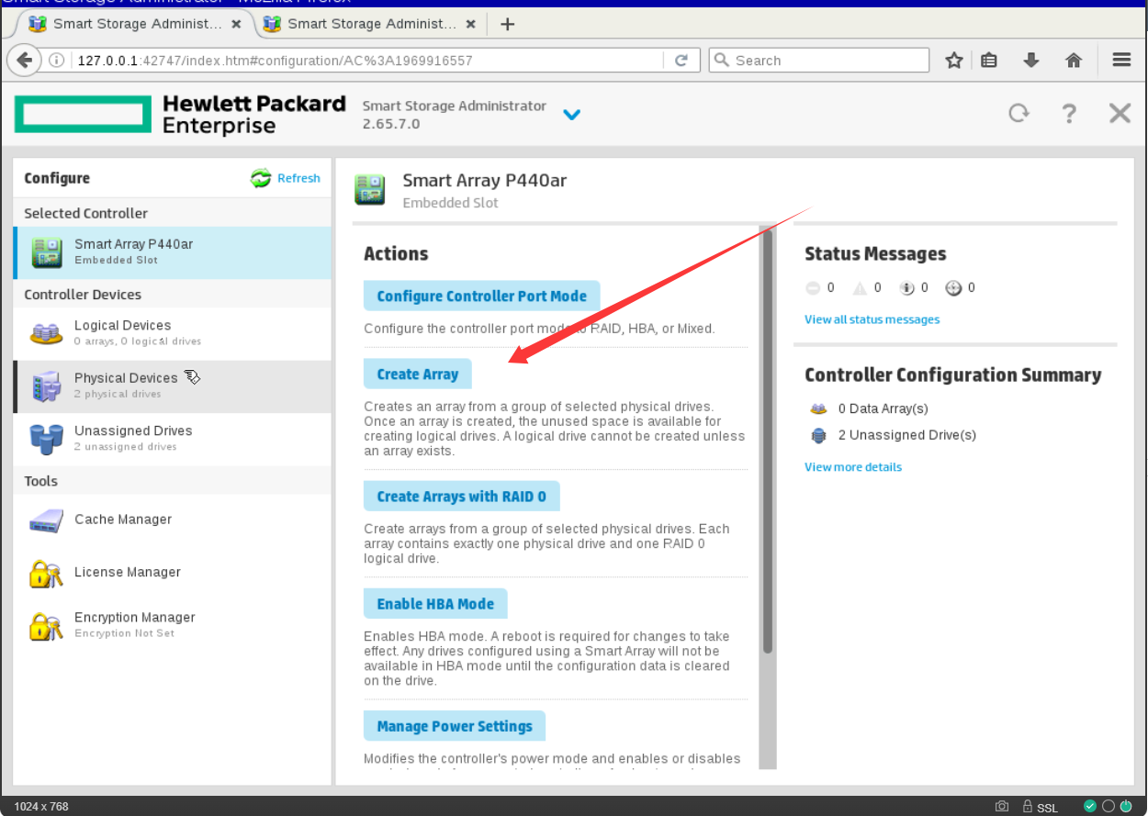Click the Unassigned Drive(s) summary icon
The width and height of the screenshot is (1148, 816).
pyautogui.click(x=818, y=436)
